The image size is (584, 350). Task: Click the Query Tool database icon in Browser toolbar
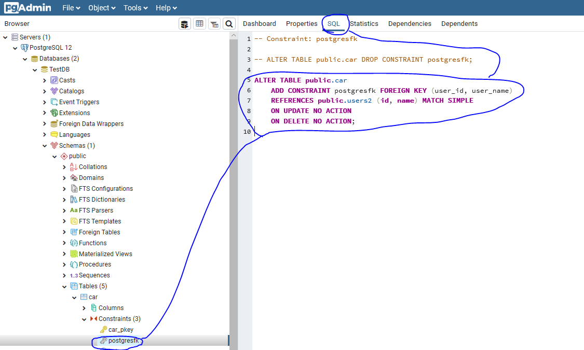(184, 24)
